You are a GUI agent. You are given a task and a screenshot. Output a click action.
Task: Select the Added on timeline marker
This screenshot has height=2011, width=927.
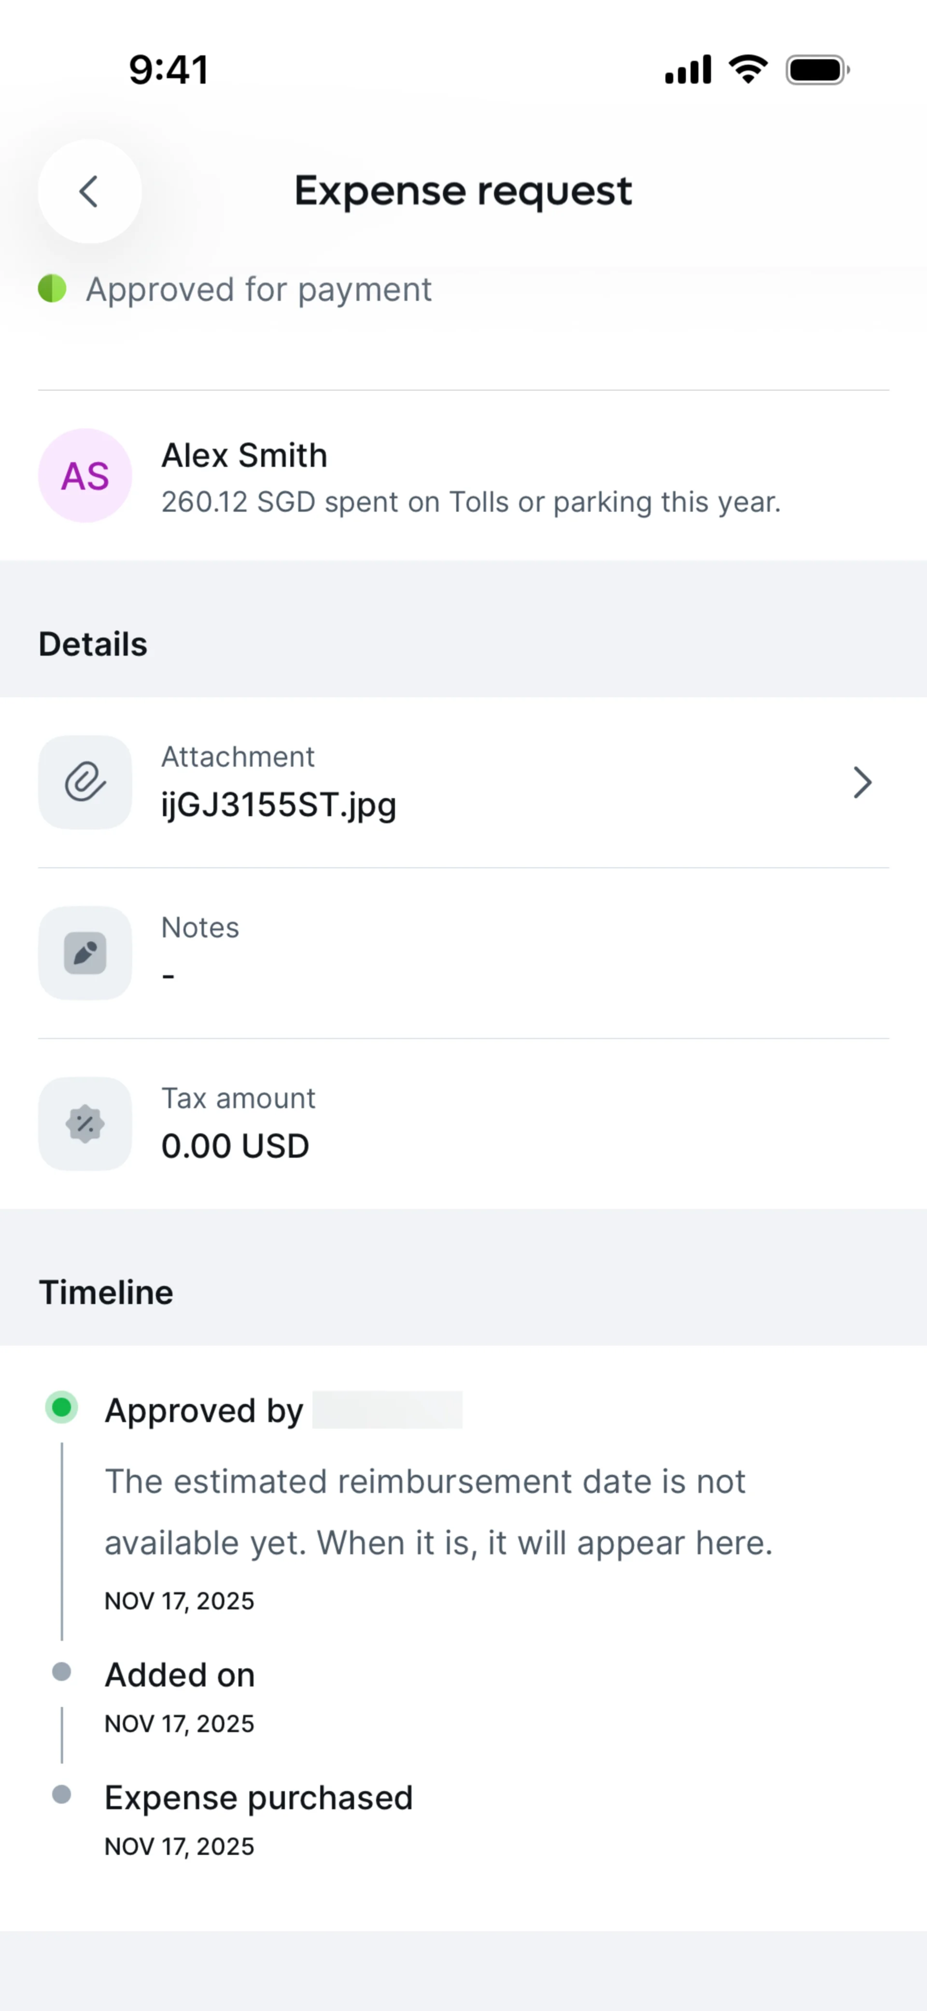pos(62,1671)
